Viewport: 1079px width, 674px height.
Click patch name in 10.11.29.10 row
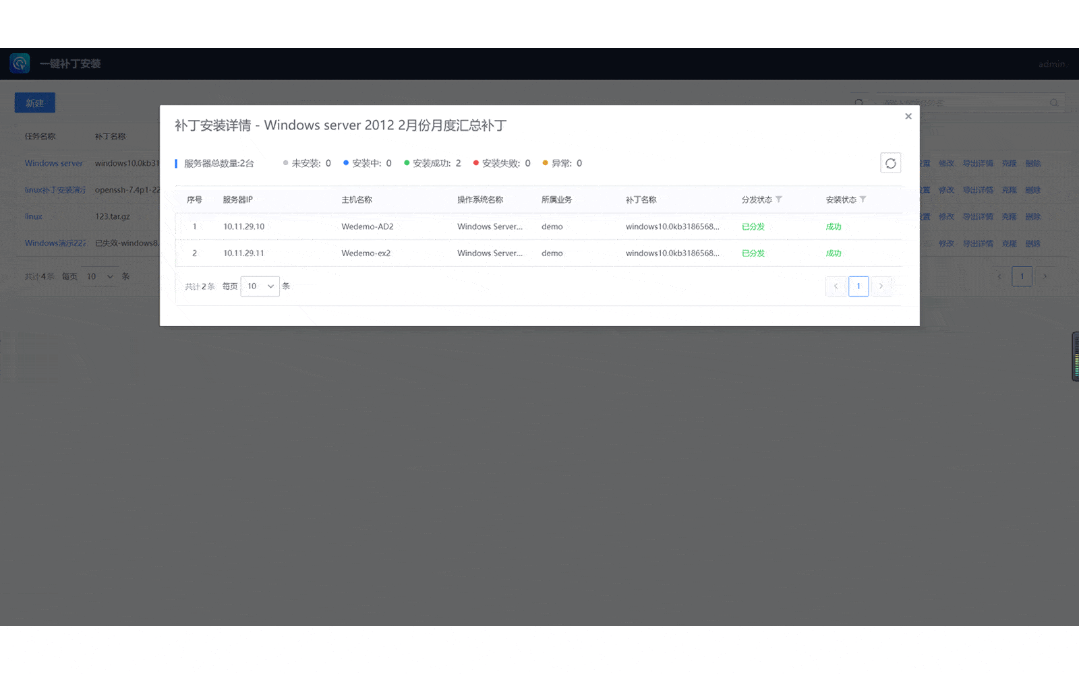[x=672, y=226]
